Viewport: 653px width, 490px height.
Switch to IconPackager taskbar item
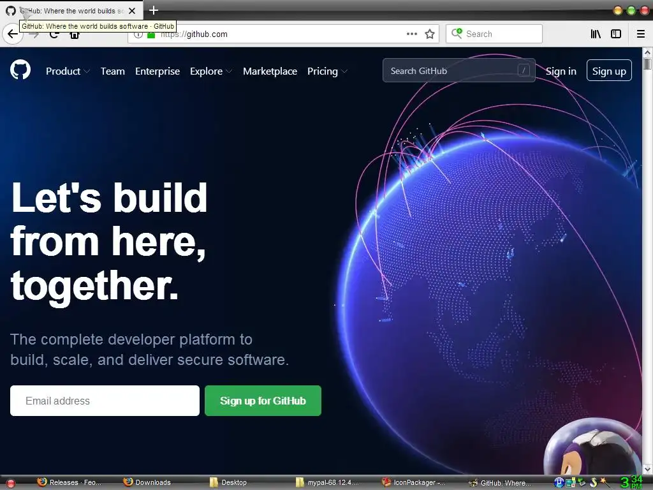pyautogui.click(x=413, y=482)
